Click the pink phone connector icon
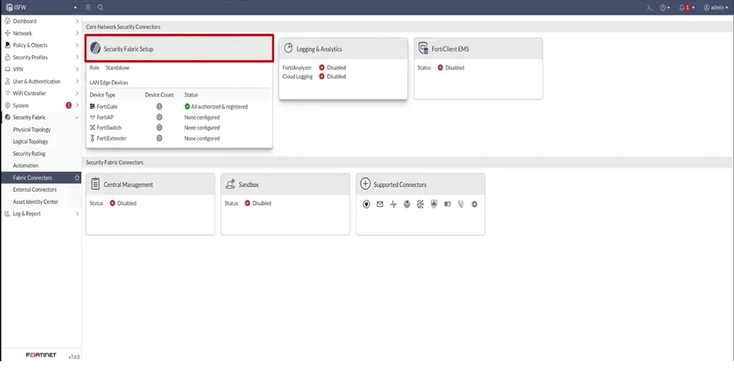This screenshot has height=391, width=734. (x=461, y=204)
